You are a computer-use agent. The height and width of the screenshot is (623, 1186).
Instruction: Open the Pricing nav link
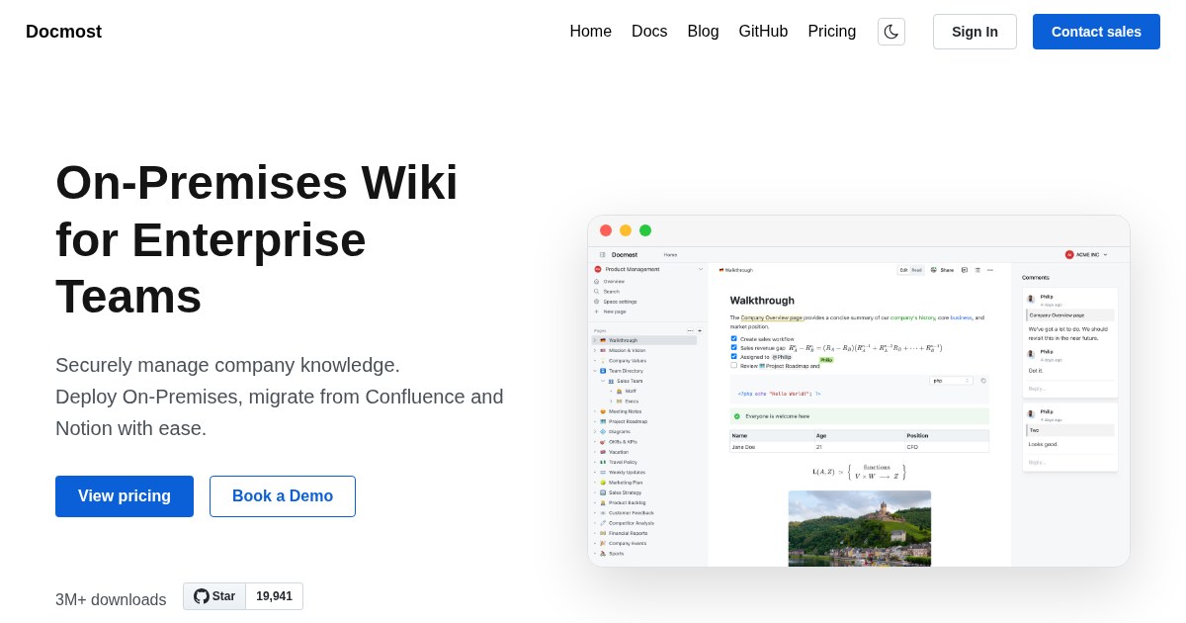(832, 32)
